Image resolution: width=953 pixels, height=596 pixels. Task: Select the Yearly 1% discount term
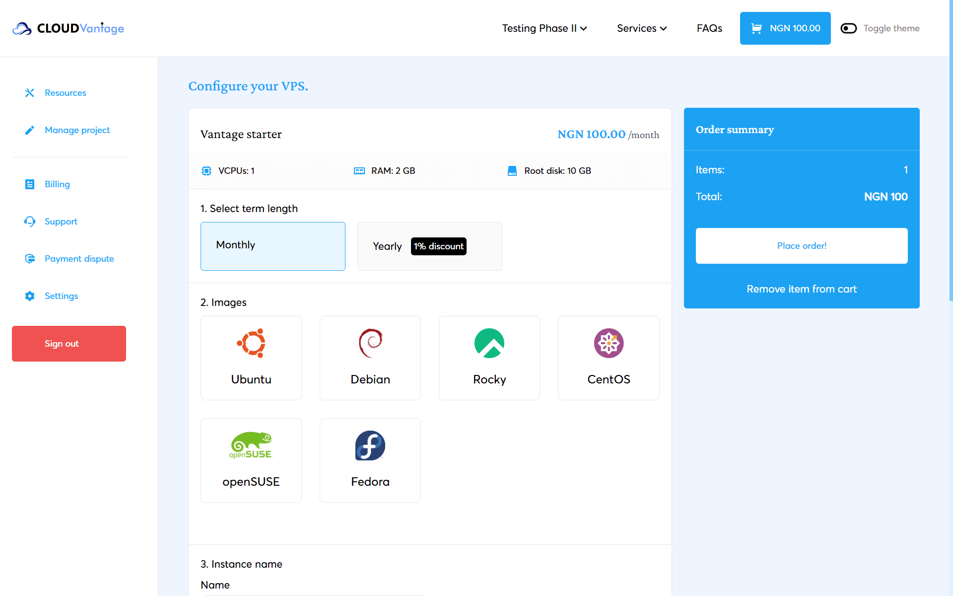point(430,246)
